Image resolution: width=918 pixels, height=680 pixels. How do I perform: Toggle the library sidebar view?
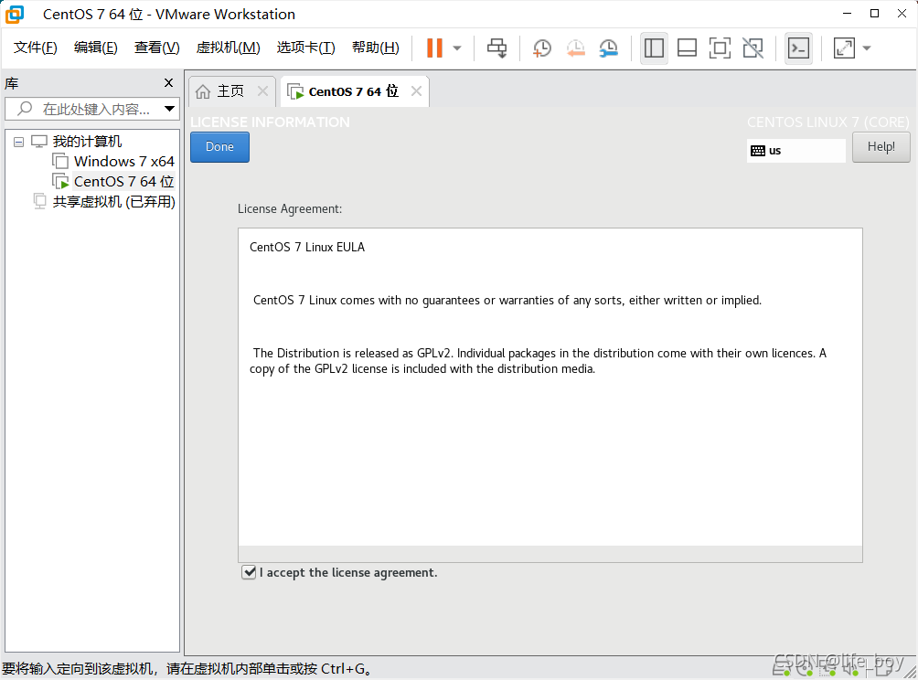pos(654,48)
